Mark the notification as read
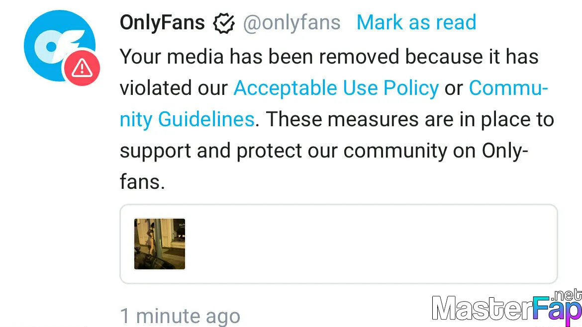582x327 pixels. click(416, 22)
